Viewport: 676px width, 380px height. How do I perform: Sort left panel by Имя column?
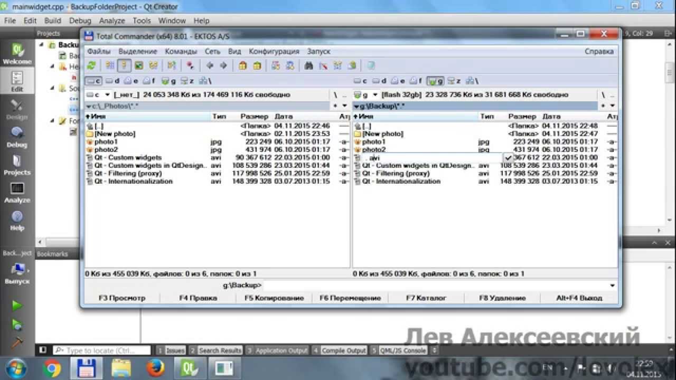click(x=147, y=116)
